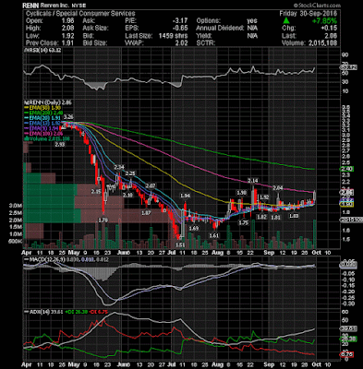Click the 2.25 peak price label
363x369 pixels.
pyautogui.click(x=130, y=173)
